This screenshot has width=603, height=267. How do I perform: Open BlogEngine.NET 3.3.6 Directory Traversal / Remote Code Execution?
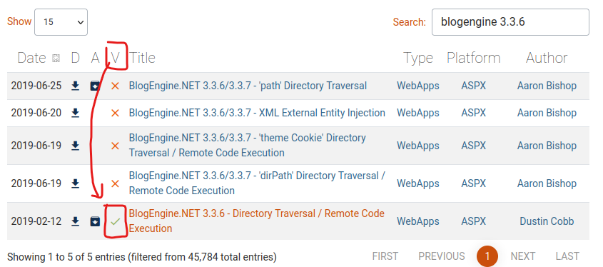(256, 221)
